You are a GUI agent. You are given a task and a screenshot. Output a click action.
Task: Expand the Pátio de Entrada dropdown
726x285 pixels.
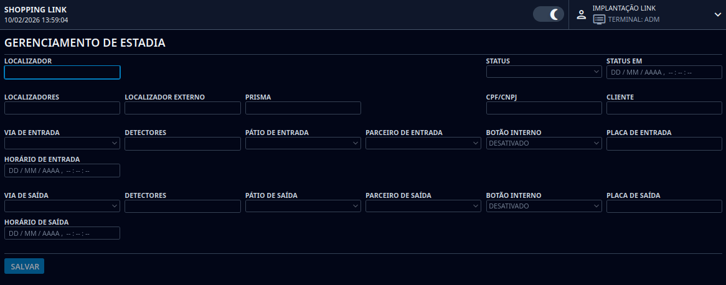coord(303,144)
